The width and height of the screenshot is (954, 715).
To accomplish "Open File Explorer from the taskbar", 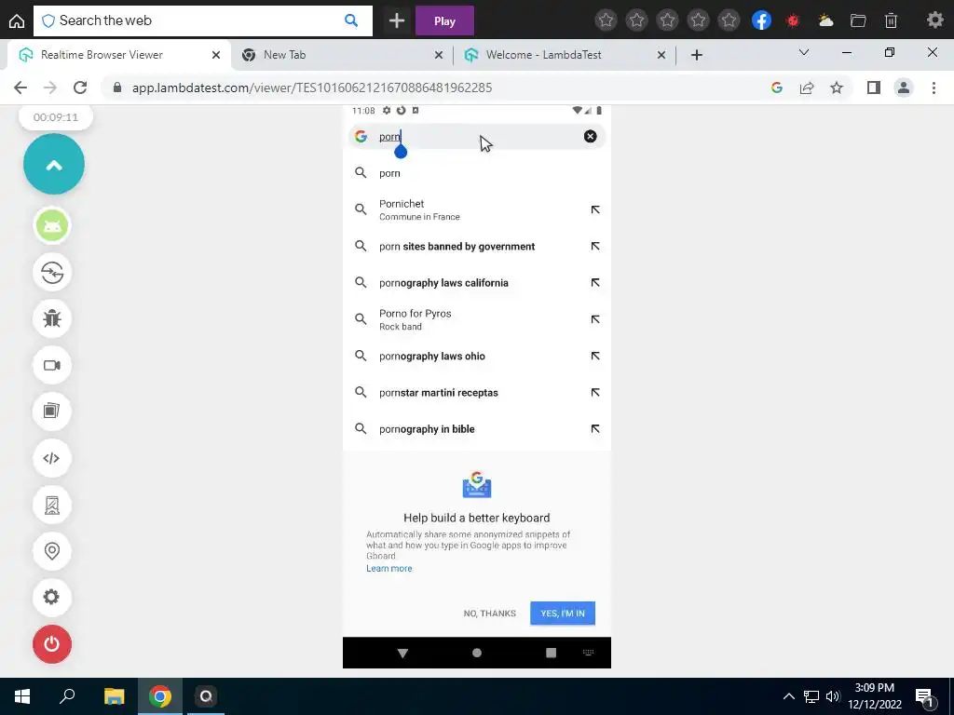I will tap(114, 696).
